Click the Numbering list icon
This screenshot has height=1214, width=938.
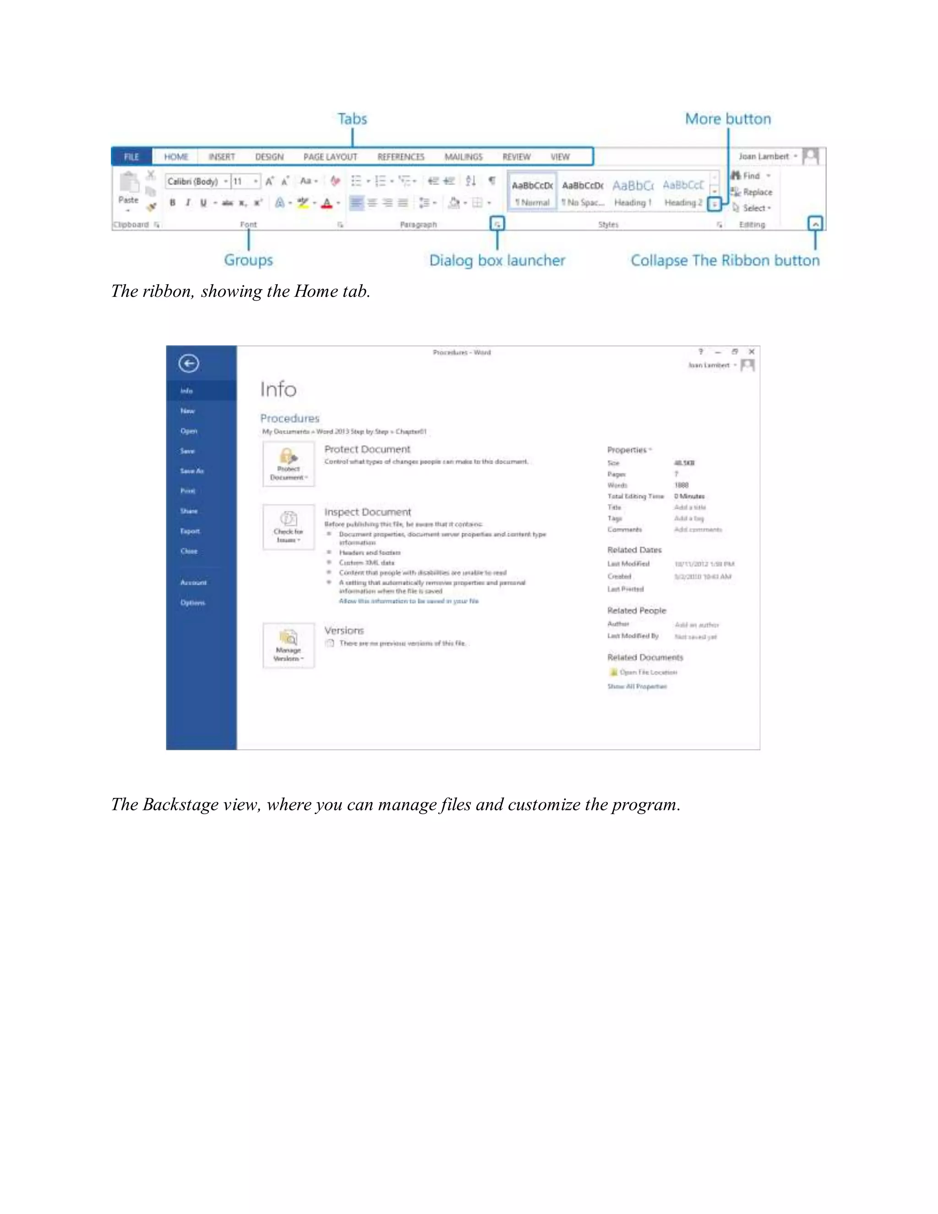[x=381, y=181]
